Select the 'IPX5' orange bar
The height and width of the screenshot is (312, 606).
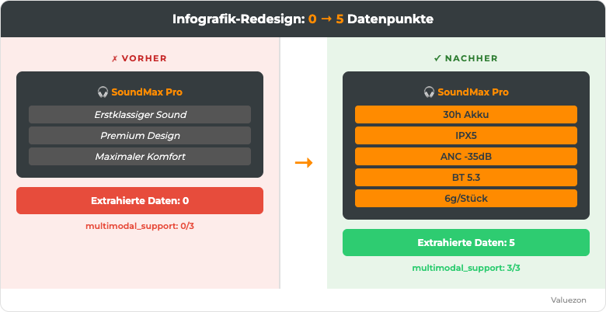point(466,136)
